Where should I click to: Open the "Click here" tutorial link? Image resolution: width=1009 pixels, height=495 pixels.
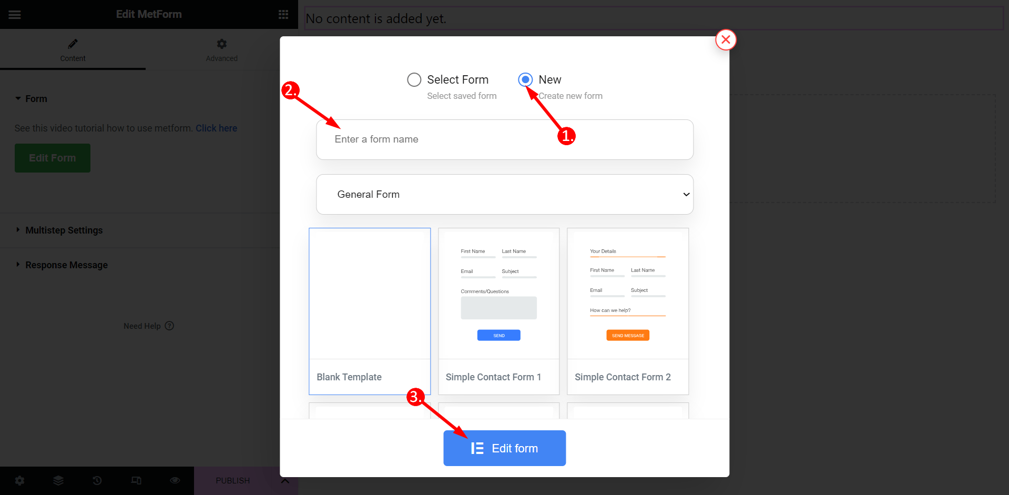[216, 128]
